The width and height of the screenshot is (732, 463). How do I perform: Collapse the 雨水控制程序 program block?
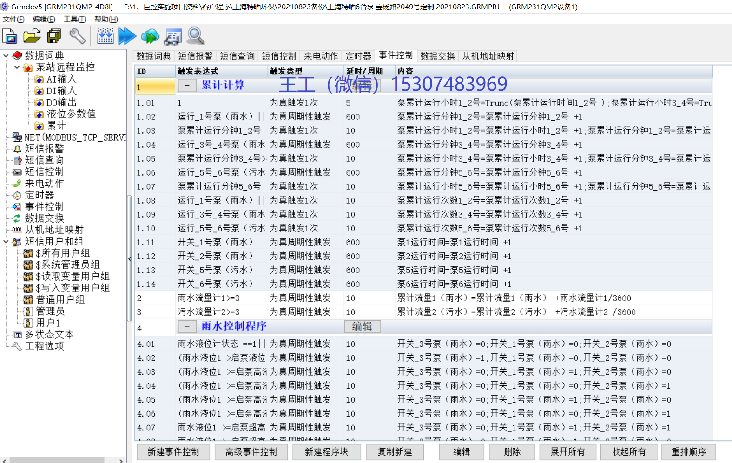tap(187, 327)
